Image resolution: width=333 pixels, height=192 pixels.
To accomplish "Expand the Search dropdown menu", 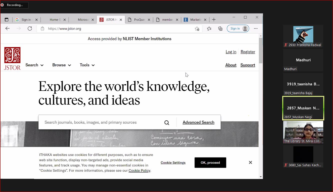I will tap(34, 65).
